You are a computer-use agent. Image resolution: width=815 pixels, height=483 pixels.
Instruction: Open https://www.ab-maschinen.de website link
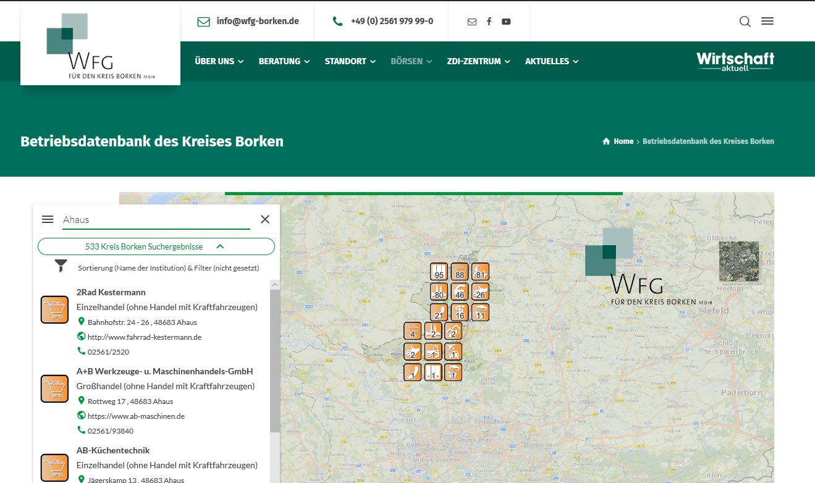pos(136,416)
